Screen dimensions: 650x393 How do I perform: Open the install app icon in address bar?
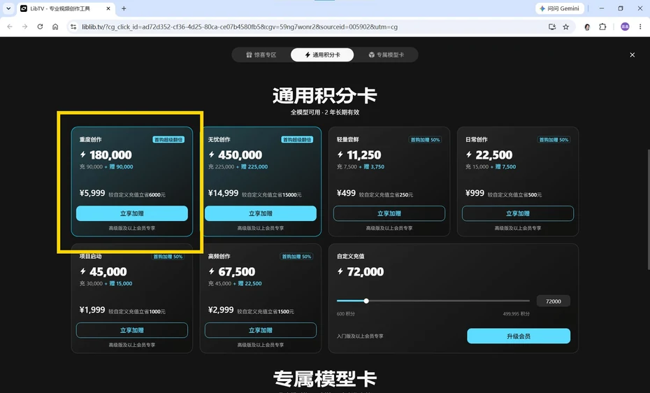(x=551, y=27)
